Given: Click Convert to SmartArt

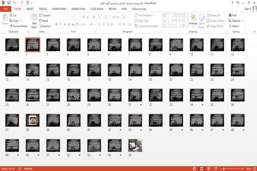Looking at the screenshot, I should point(146,26).
